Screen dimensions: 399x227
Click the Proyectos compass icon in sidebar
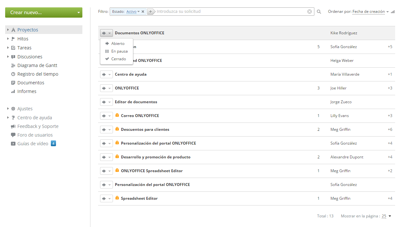pyautogui.click(x=13, y=30)
